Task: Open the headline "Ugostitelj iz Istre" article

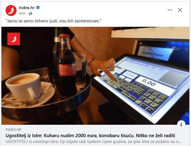Action: [x=90, y=136]
